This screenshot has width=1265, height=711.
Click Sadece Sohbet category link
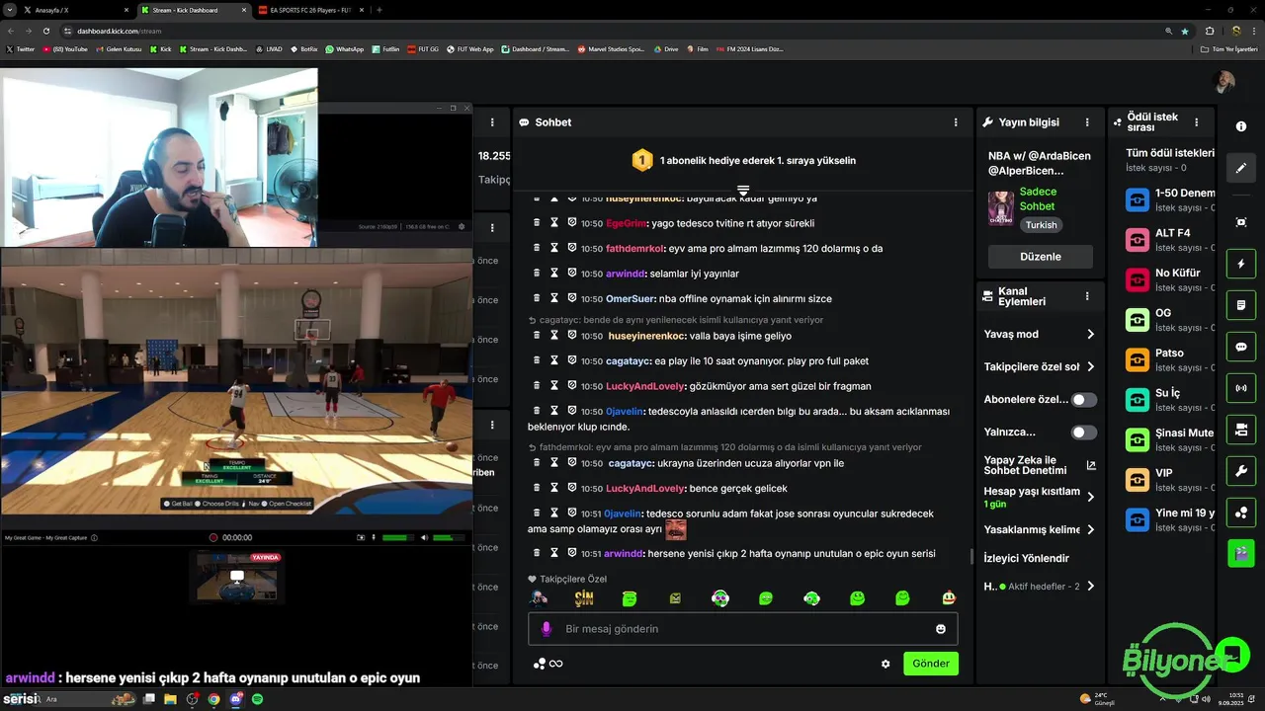point(1038,198)
